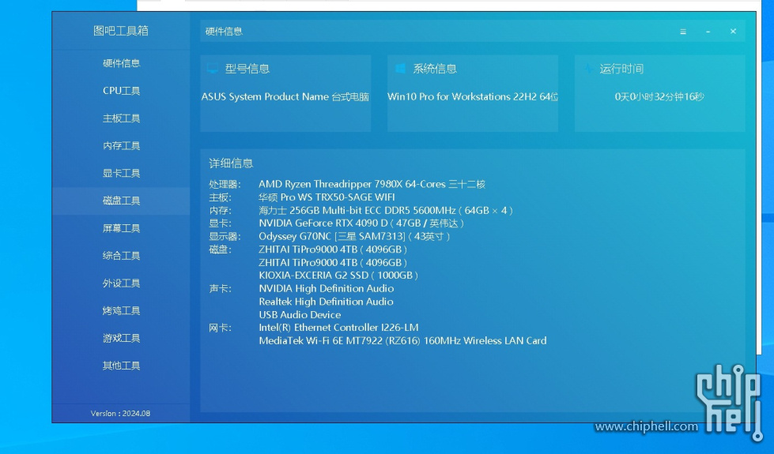The height and width of the screenshot is (454, 774).
Task: Click the MediaTek Wi-Fi 6E MT7922 line
Action: [402, 340]
